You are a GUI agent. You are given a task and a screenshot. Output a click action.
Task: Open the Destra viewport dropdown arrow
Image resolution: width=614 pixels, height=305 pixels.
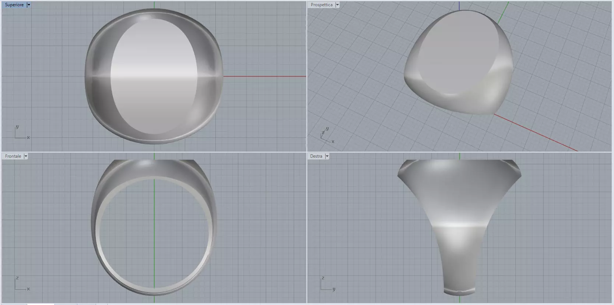[x=327, y=156]
